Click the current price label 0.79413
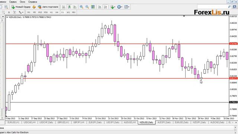 click(x=234, y=102)
